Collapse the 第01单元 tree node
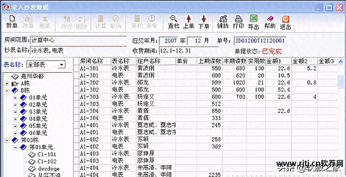 click(15, 147)
